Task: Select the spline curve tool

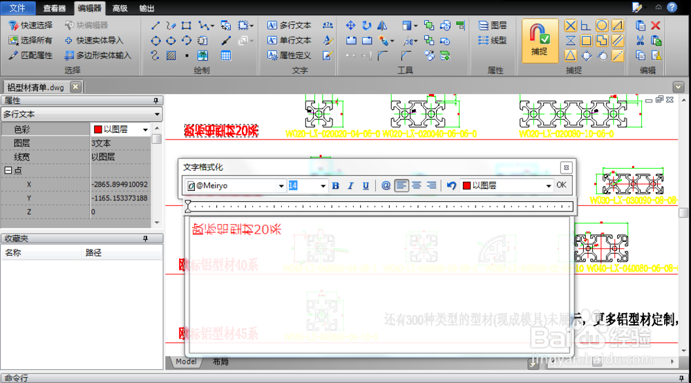Action: pos(155,55)
